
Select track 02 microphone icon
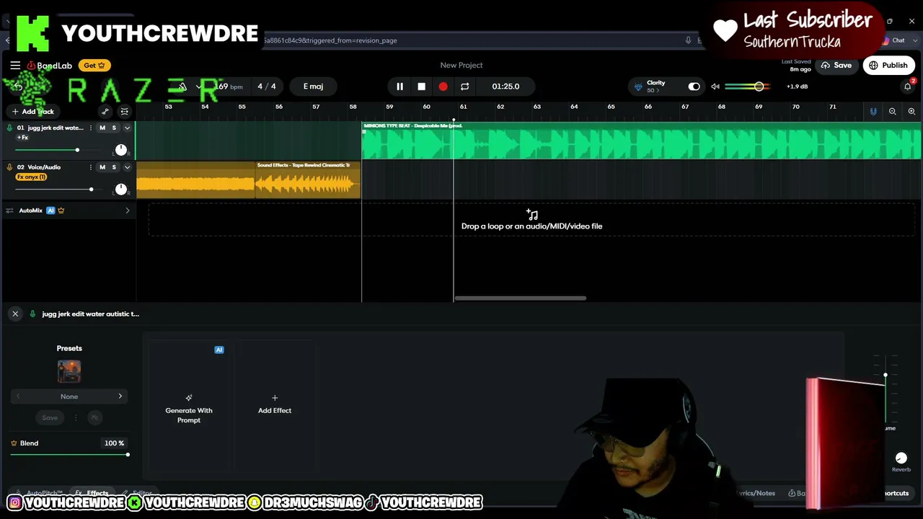[x=9, y=167]
